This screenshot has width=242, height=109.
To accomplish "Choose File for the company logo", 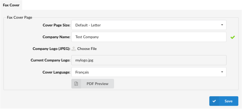I will pos(87,49).
